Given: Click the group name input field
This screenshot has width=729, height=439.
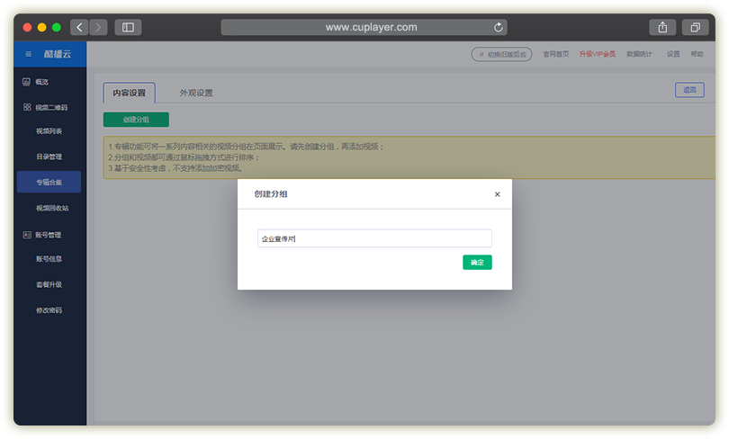Looking at the screenshot, I should click(x=374, y=238).
